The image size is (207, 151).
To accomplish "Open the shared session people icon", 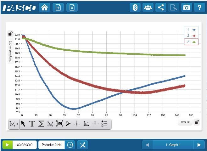I will point(148,8).
